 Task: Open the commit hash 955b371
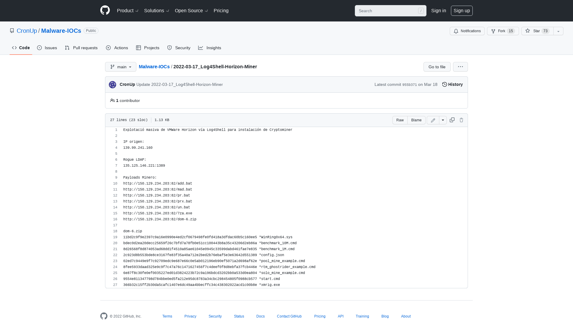409,85
